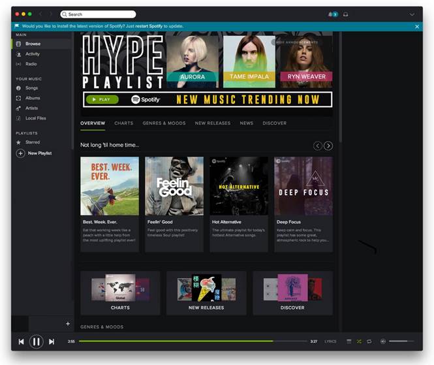
Task: Open the Charts tile
Action: point(120,293)
